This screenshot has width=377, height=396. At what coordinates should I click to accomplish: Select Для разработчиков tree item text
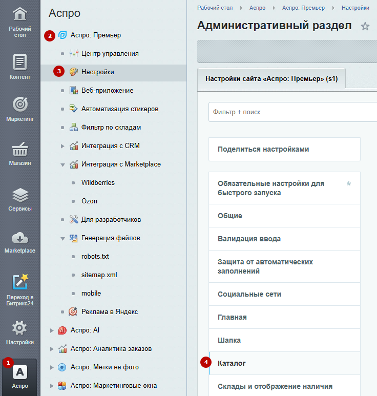point(111,219)
